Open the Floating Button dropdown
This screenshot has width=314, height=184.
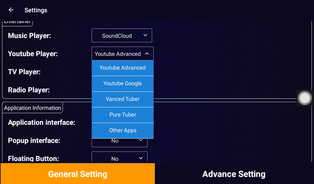(x=120, y=157)
